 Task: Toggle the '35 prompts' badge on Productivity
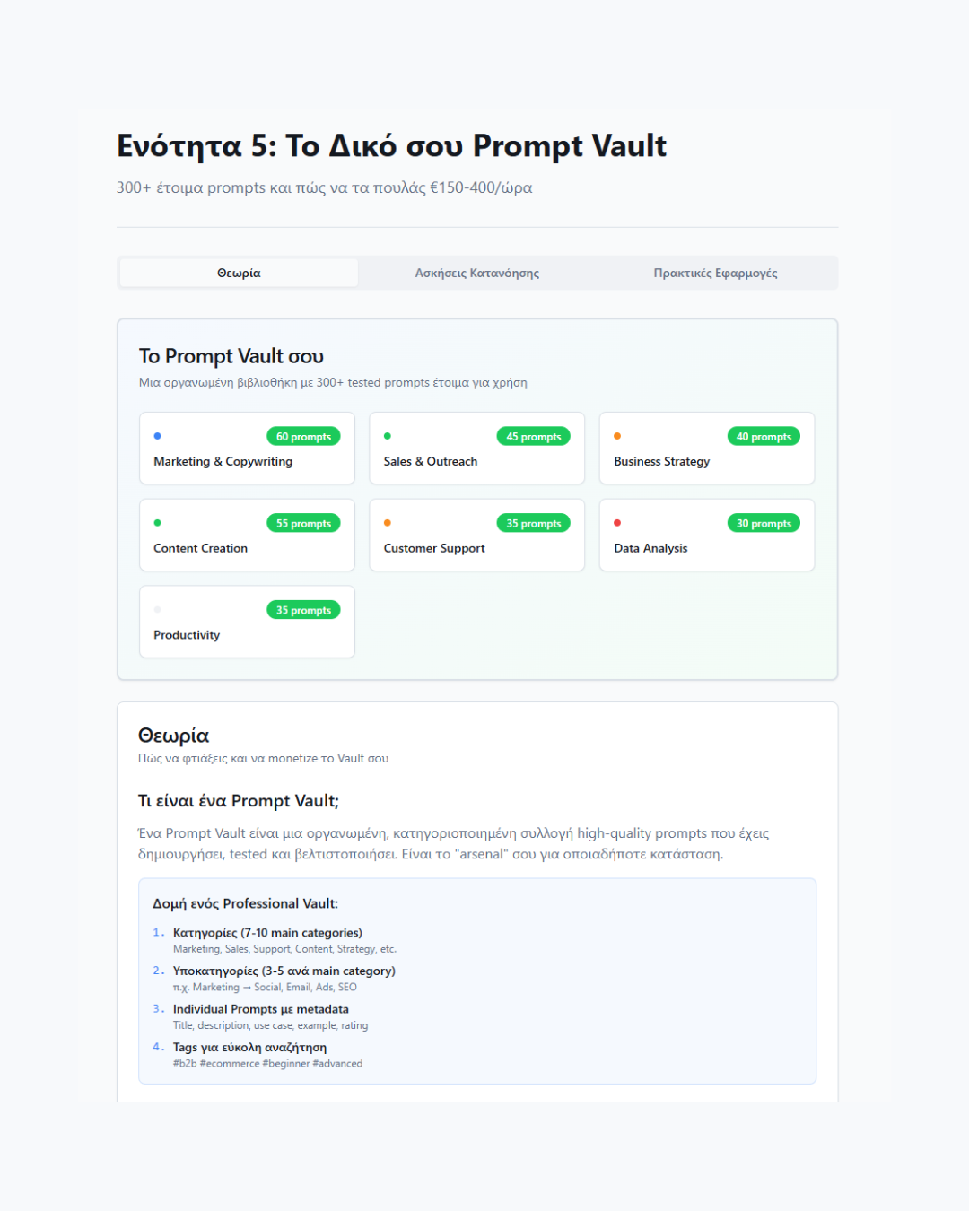point(303,610)
